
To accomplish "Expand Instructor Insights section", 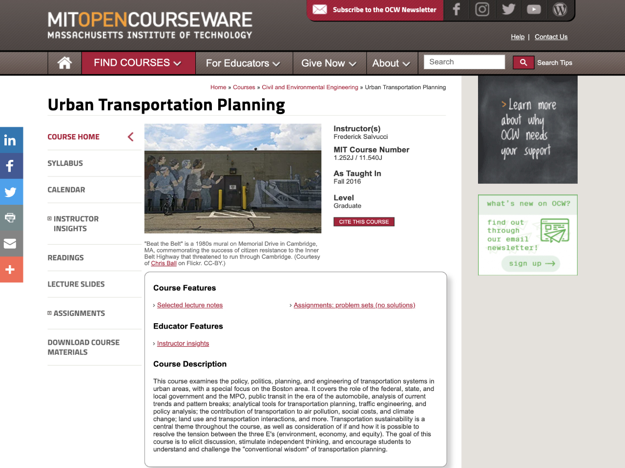I will click(x=49, y=218).
